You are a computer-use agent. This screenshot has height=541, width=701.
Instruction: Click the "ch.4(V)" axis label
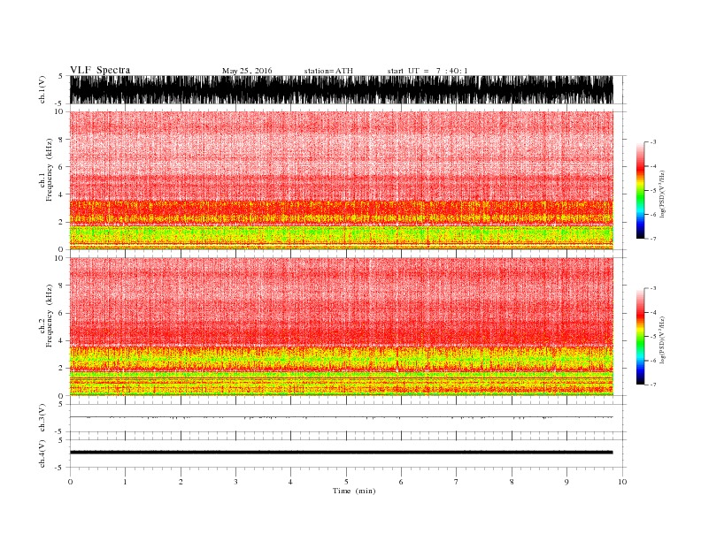pyautogui.click(x=42, y=453)
